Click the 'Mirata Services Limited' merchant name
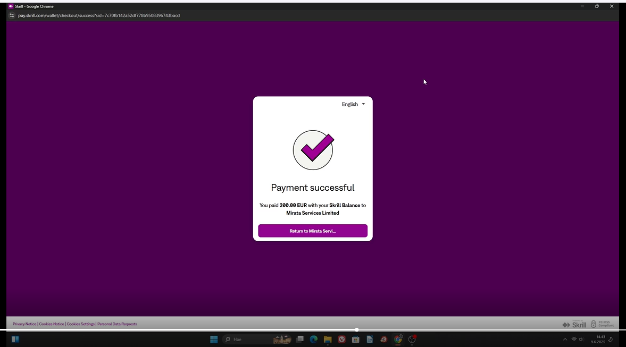This screenshot has width=626, height=347. [313, 213]
